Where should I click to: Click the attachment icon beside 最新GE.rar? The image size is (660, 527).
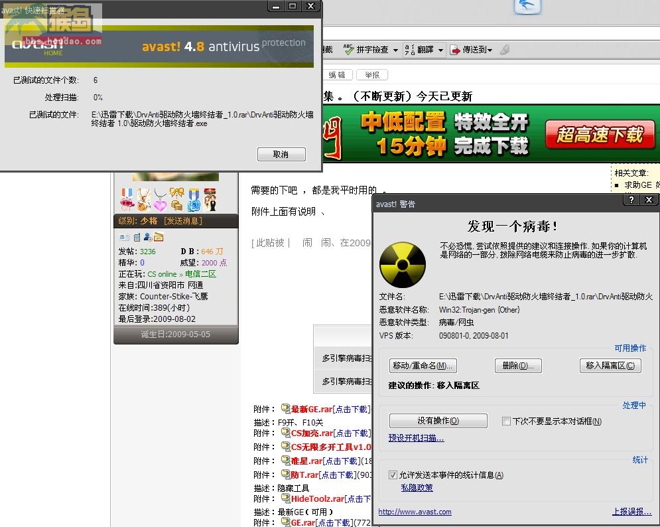pyautogui.click(x=286, y=408)
